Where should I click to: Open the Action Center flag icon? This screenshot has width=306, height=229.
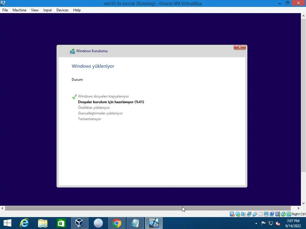point(263,223)
